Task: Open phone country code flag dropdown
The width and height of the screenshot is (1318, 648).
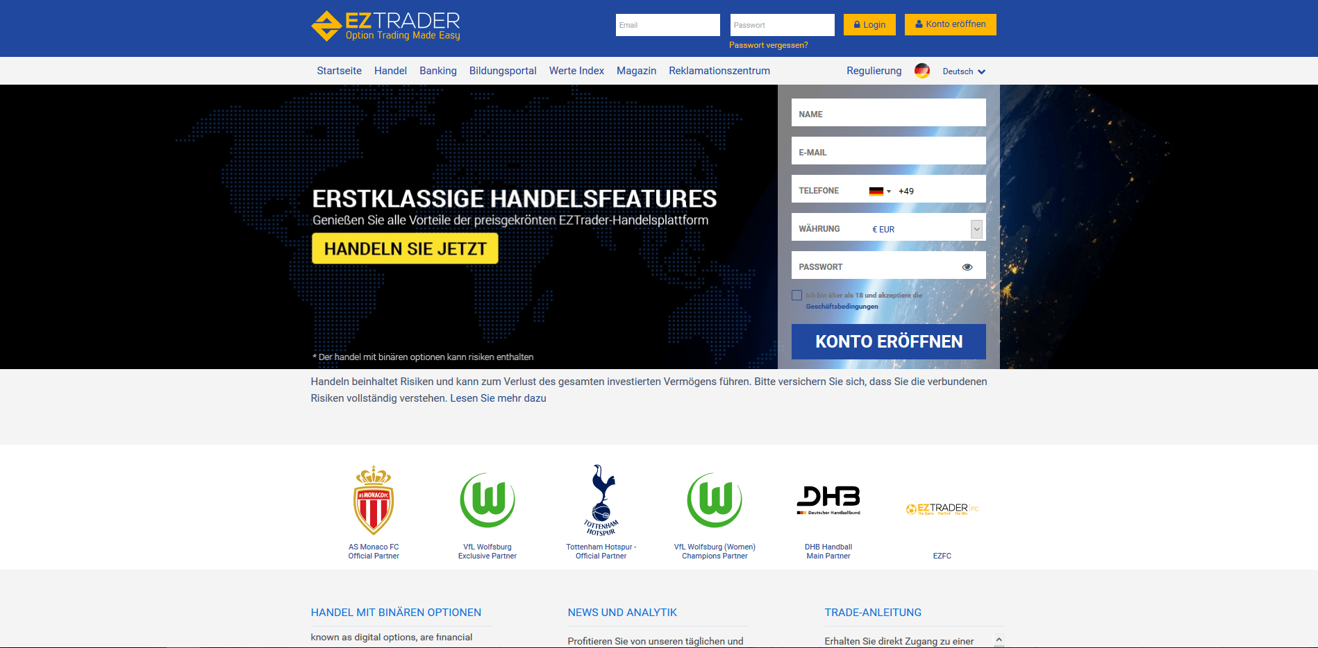Action: [x=880, y=191]
